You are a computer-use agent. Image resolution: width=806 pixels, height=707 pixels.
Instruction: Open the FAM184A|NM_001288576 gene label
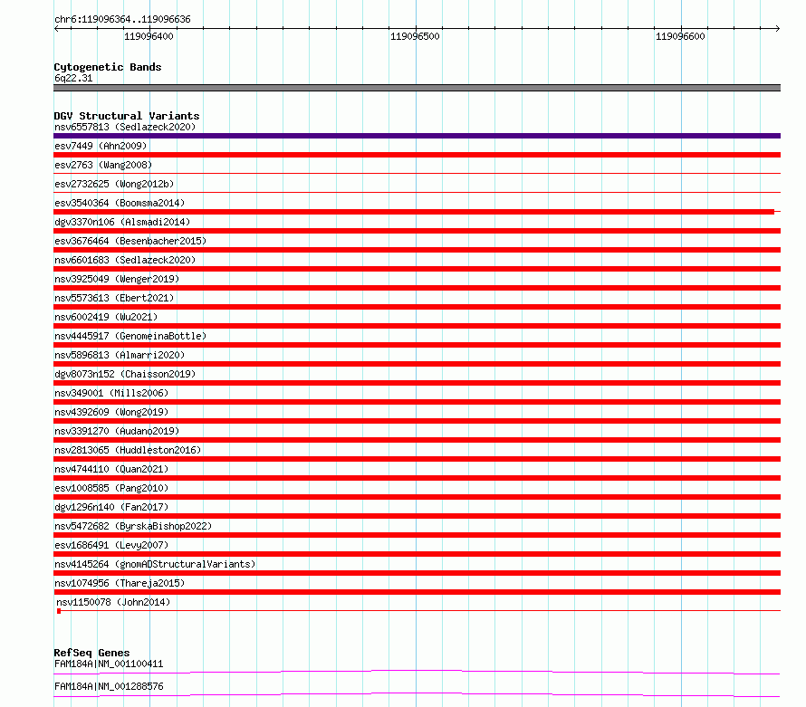pos(109,686)
